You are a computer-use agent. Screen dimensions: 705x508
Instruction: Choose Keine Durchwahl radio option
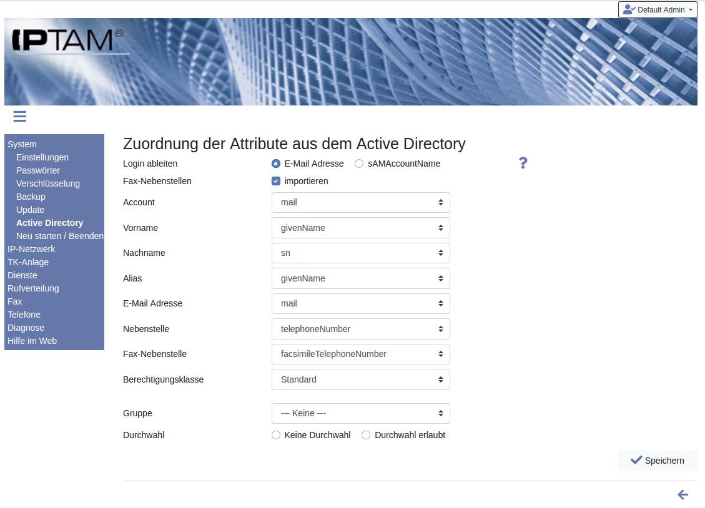[x=276, y=435]
